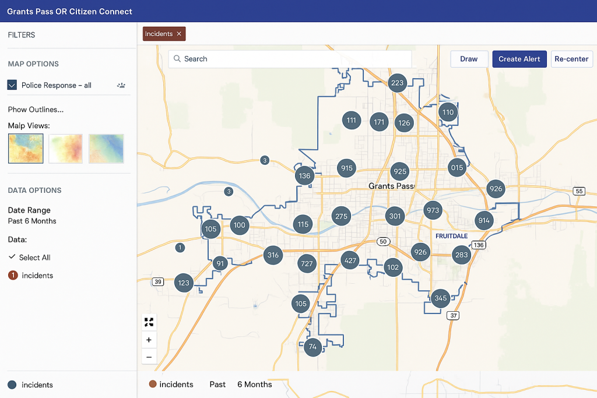Click the Draw button
The height and width of the screenshot is (398, 597).
pos(469,59)
